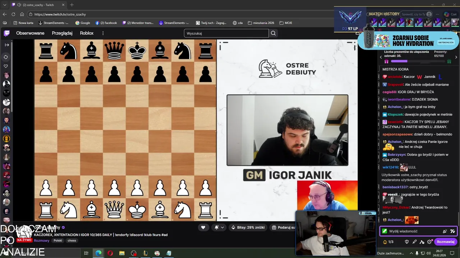Click in Wyszukaj search field
The image size is (460, 258).
click(x=226, y=33)
